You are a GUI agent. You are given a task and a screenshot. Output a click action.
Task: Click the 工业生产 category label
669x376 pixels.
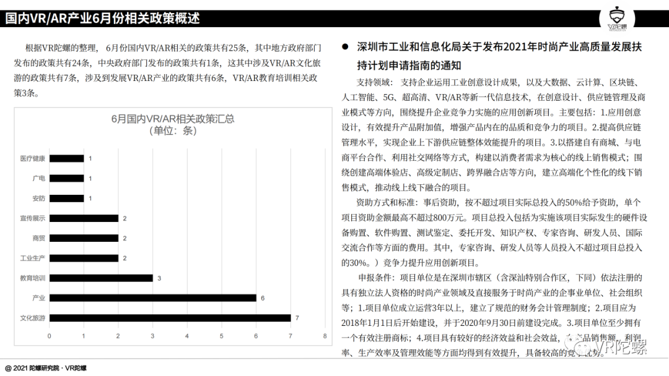[x=32, y=258]
